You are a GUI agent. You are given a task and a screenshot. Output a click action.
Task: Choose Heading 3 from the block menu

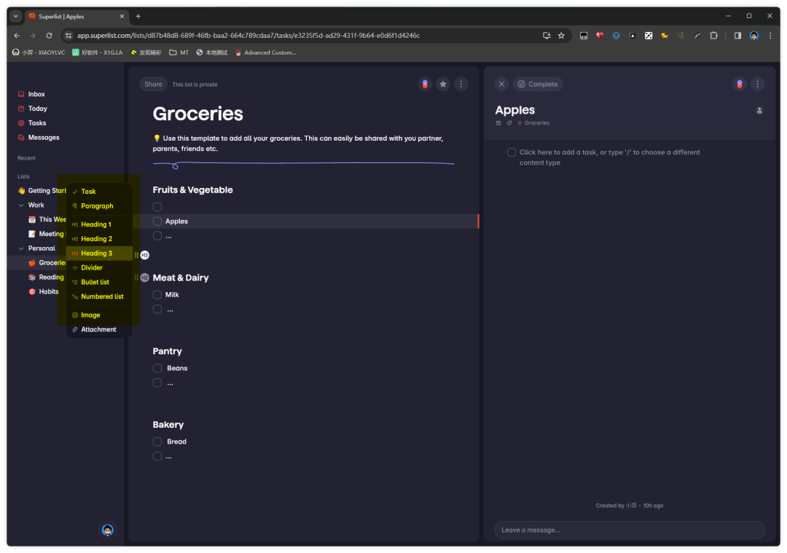click(x=96, y=254)
